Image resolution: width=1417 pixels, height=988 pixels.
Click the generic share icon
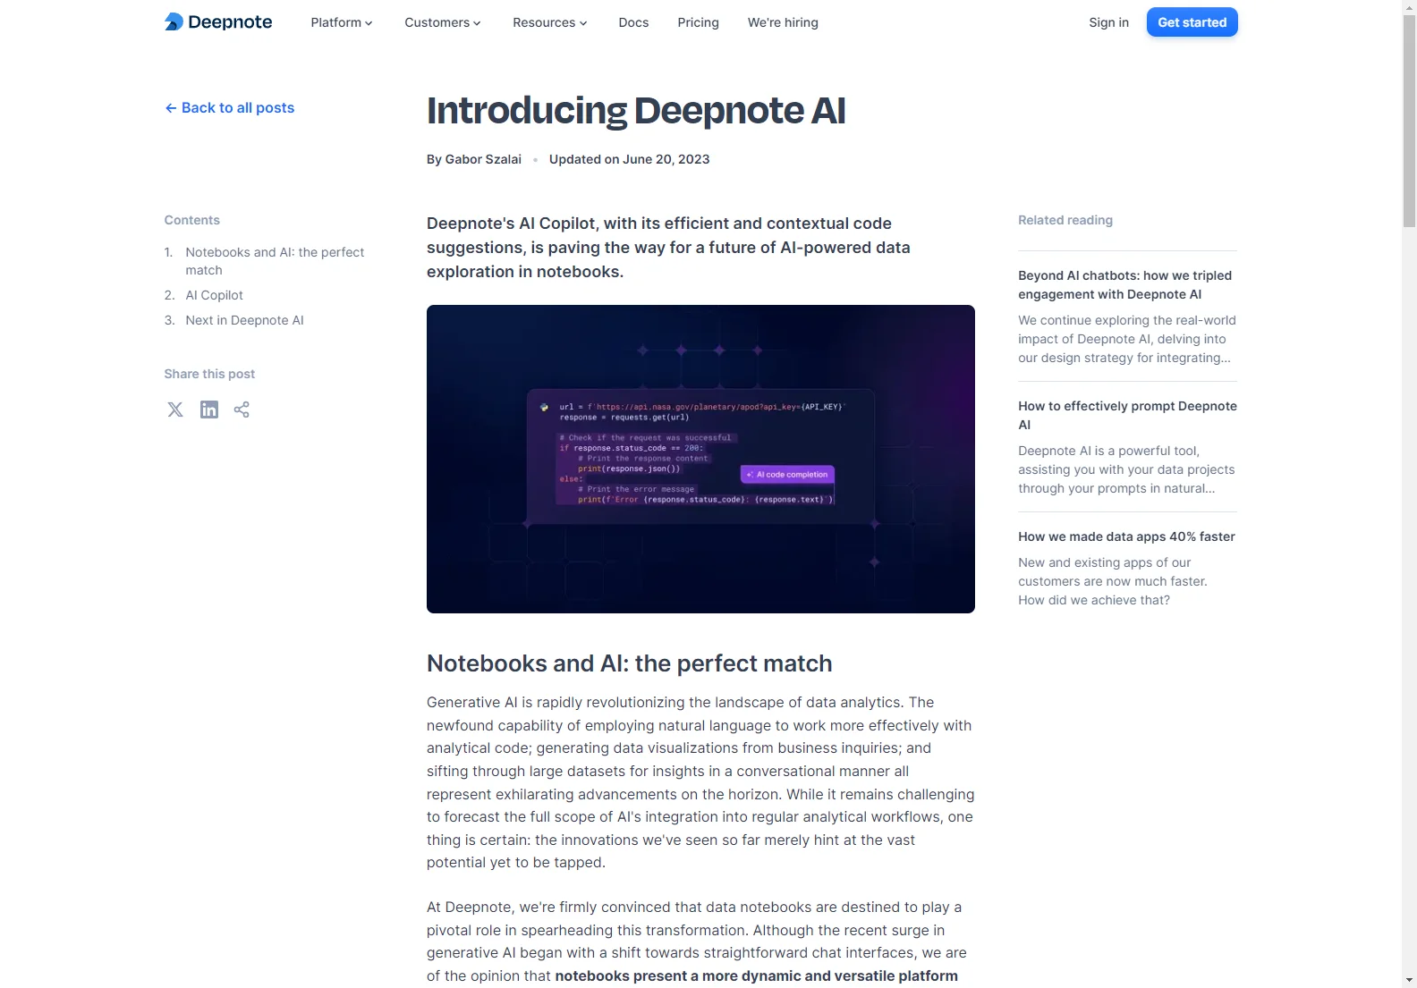click(x=242, y=410)
